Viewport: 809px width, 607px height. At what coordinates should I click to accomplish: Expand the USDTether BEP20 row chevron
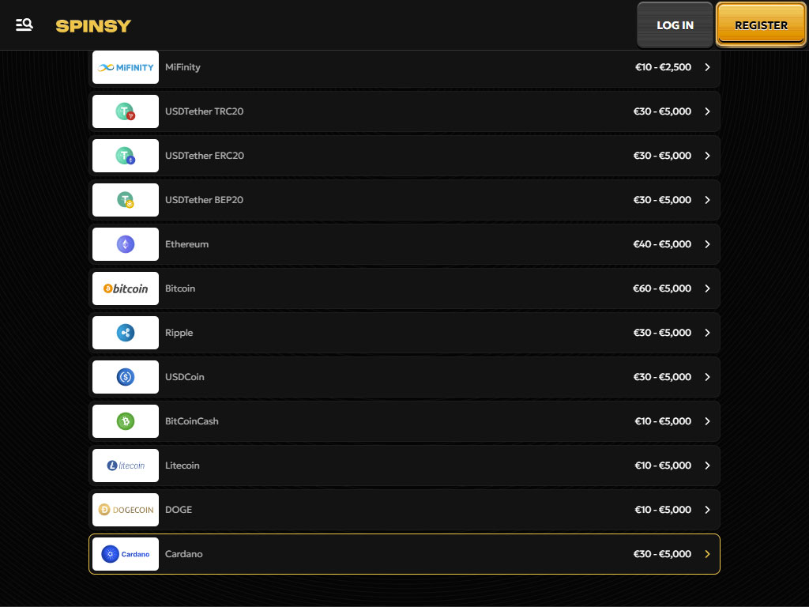[707, 200]
